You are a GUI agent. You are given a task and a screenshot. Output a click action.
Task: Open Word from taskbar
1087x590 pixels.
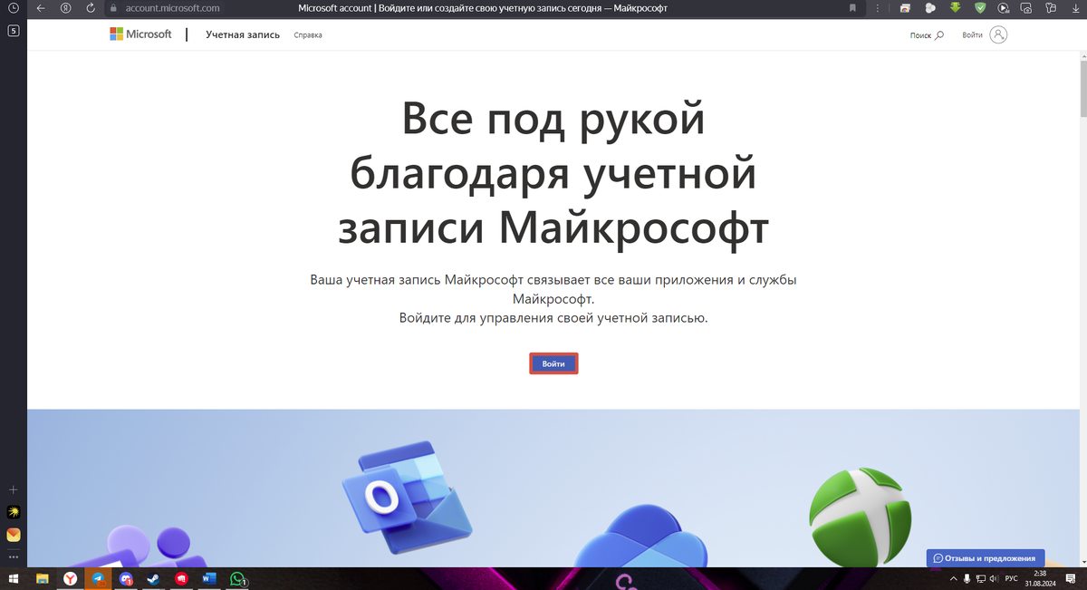point(209,578)
